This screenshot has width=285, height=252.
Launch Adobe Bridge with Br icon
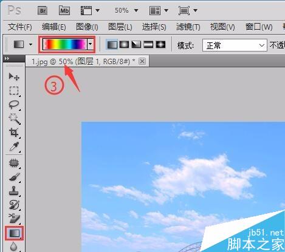tap(43, 10)
